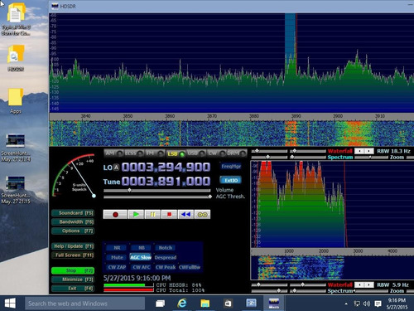Viewport: 414px width, 311px height.
Task: Open the system tray volume icon
Action: (367, 304)
